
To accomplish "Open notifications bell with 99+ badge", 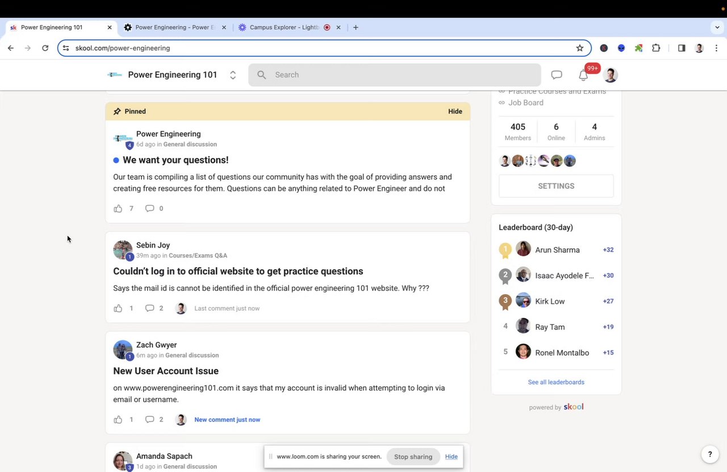I will click(x=584, y=75).
